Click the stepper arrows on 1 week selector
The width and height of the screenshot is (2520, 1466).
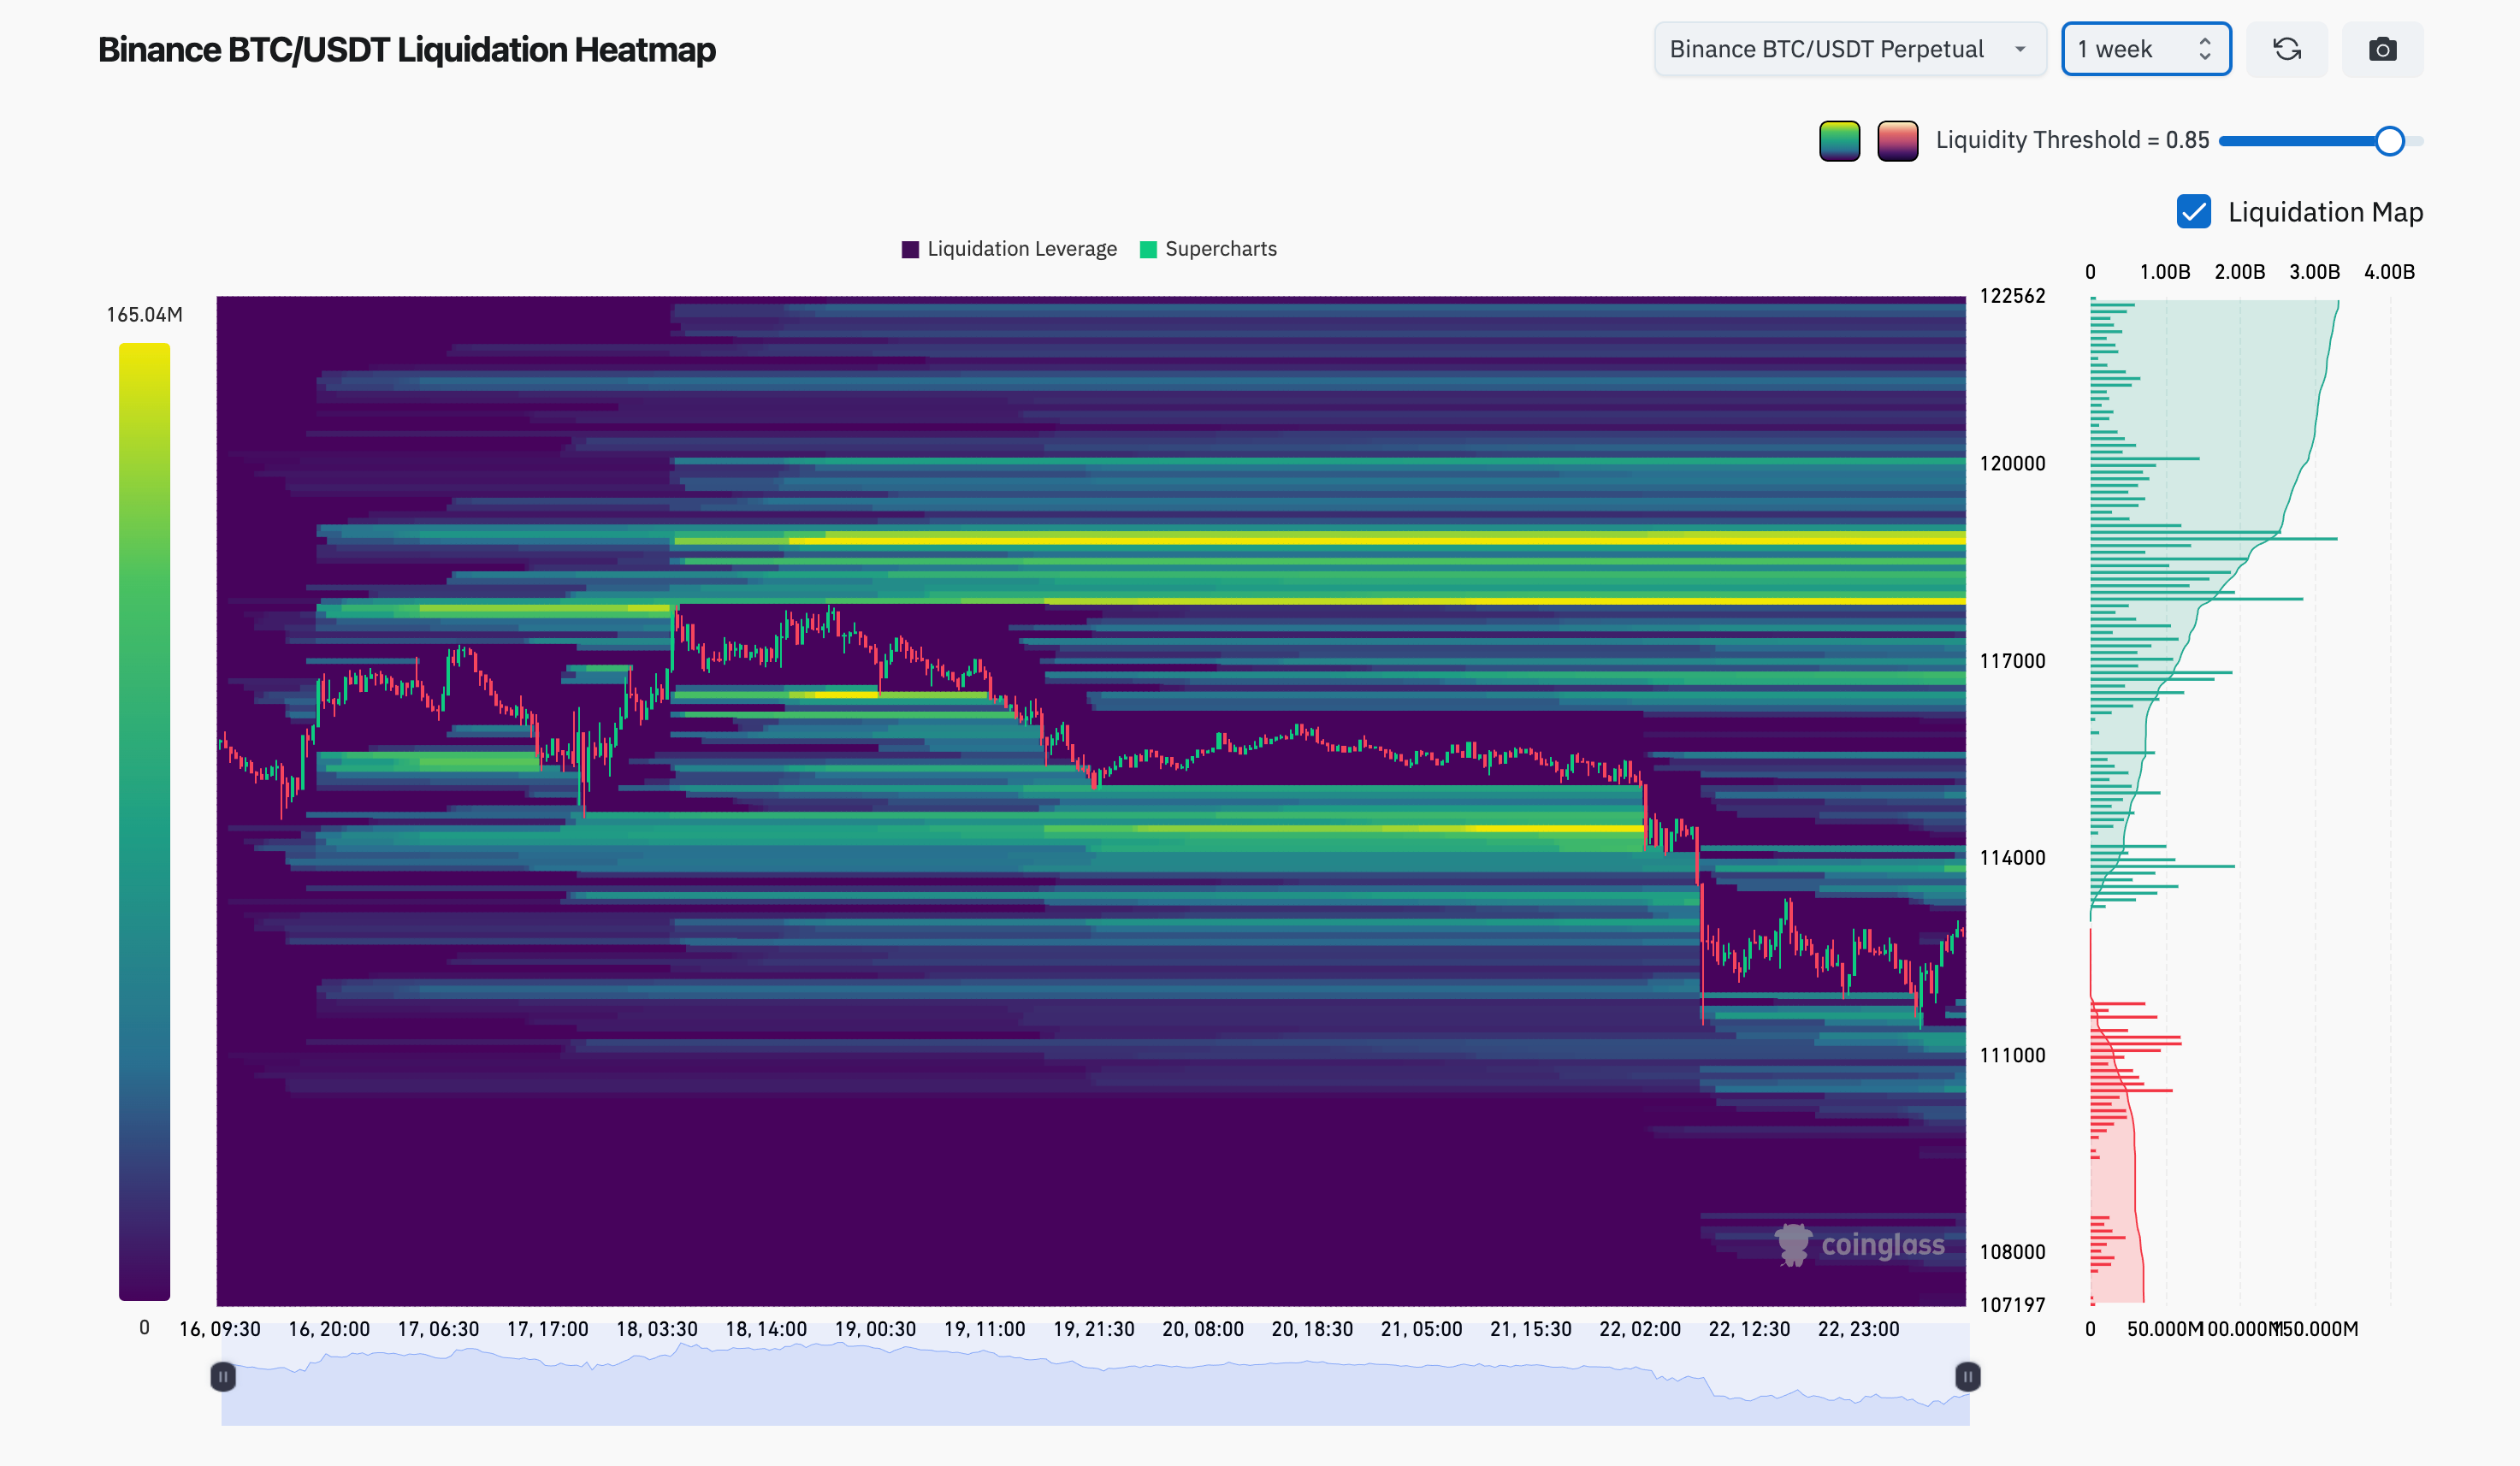tap(2204, 49)
